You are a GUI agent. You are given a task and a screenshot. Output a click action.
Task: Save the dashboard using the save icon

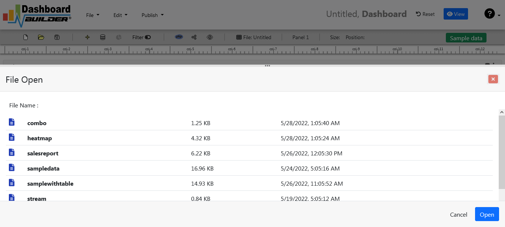tap(56, 37)
